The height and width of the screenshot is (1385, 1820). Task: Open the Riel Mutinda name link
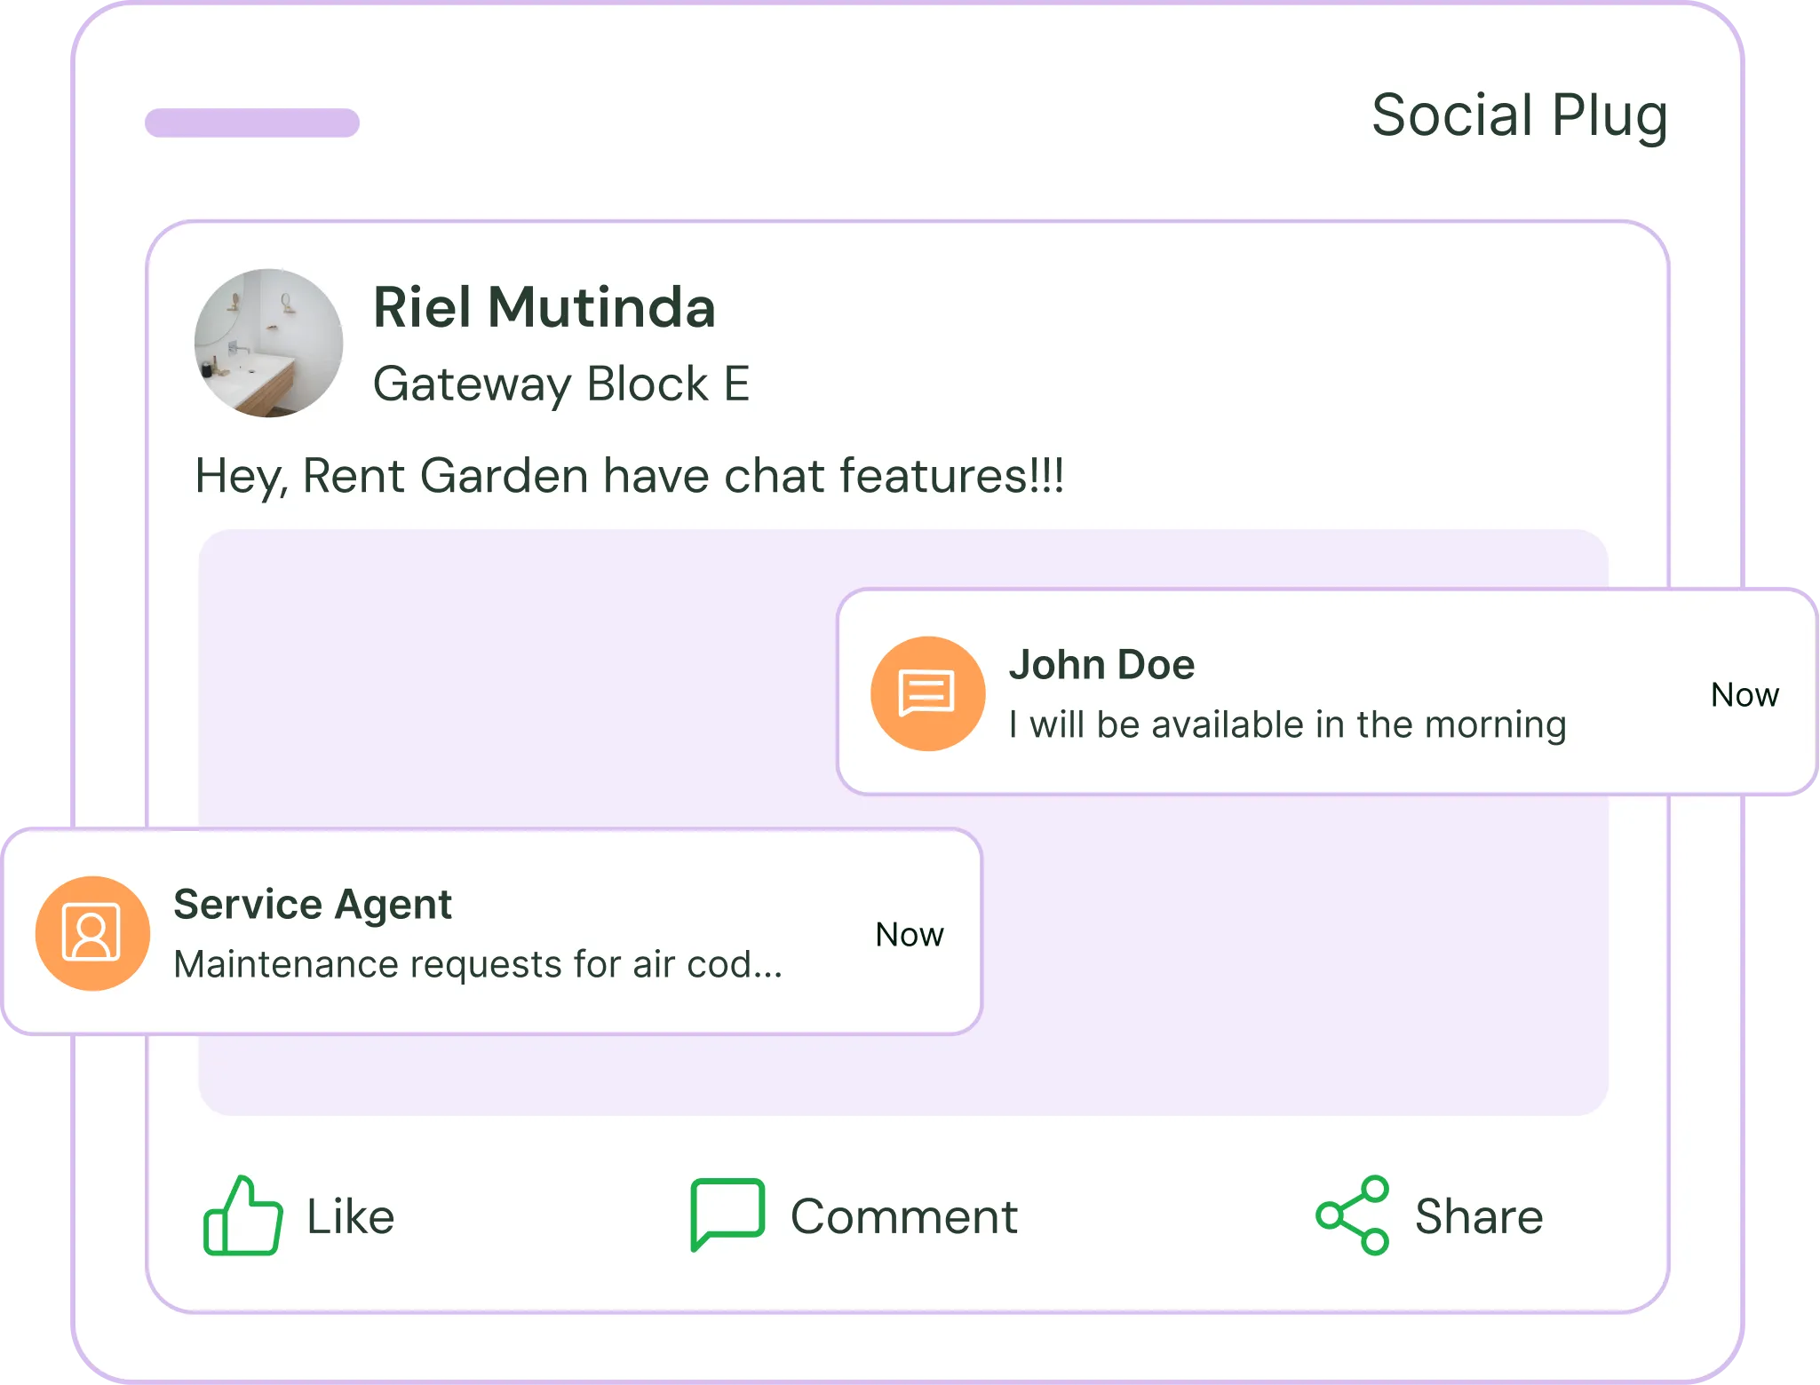pos(544,307)
